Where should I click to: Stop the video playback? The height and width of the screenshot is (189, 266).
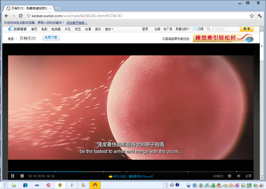pos(22,176)
